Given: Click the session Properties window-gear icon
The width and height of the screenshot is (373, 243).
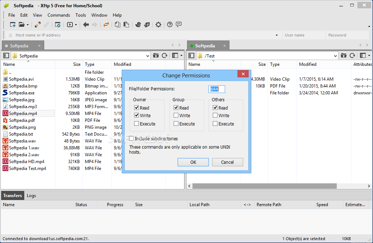Looking at the screenshot, I should 58,25.
